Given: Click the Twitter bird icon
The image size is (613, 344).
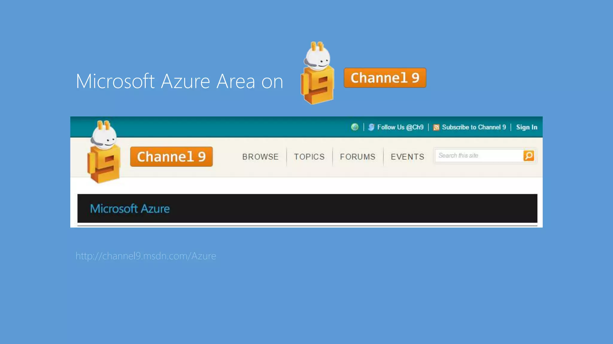Looking at the screenshot, I should click(371, 127).
